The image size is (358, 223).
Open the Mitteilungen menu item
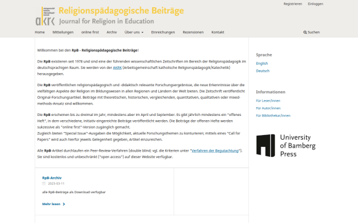pyautogui.click(x=63, y=32)
